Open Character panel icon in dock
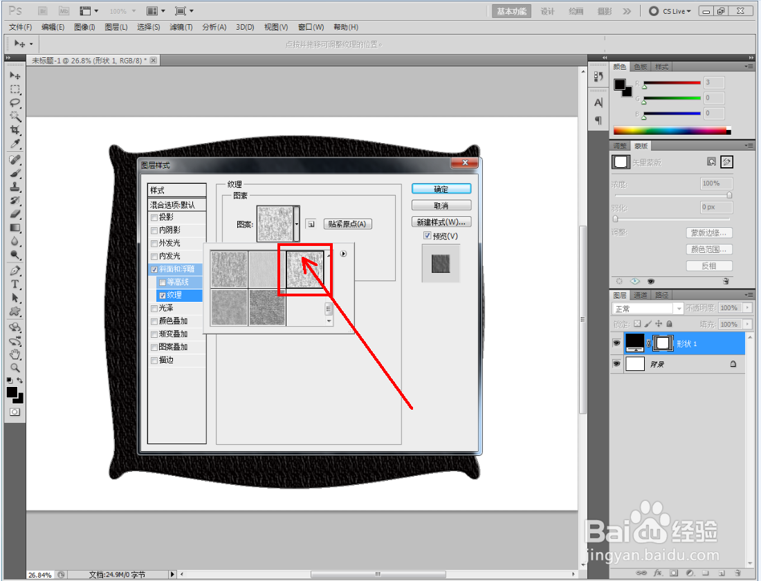Viewport: 761px width, 581px height. 598,103
